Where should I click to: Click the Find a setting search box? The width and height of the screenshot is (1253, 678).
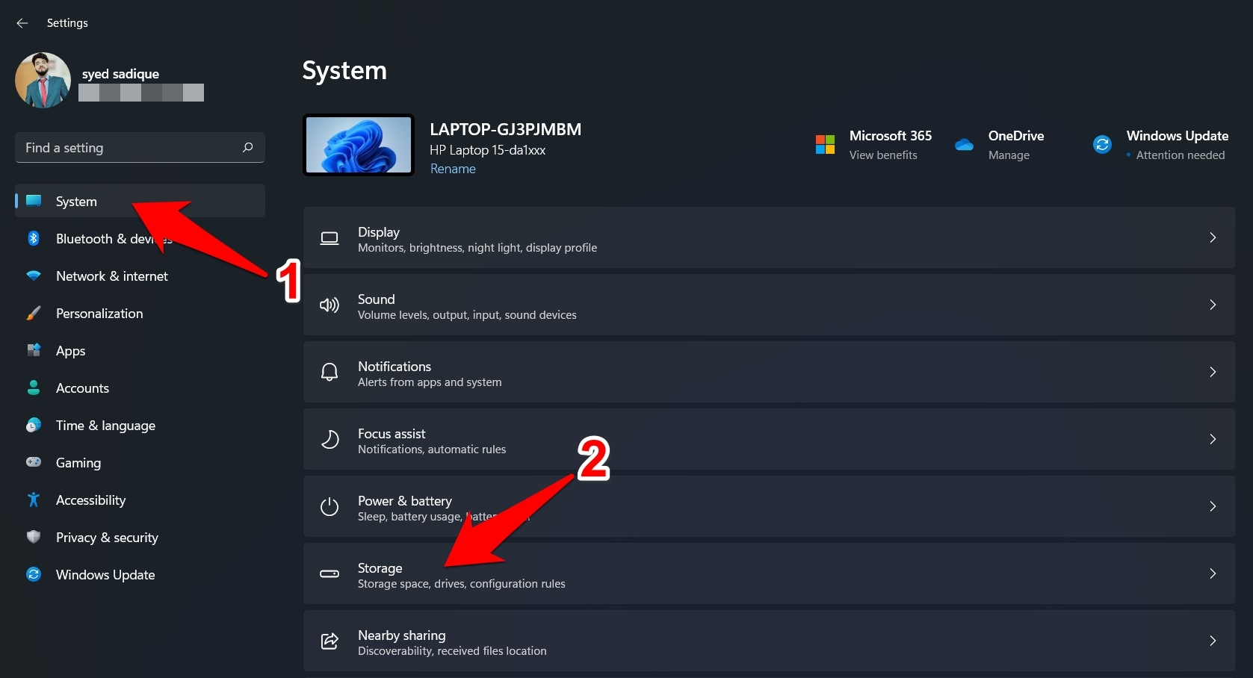pos(139,147)
